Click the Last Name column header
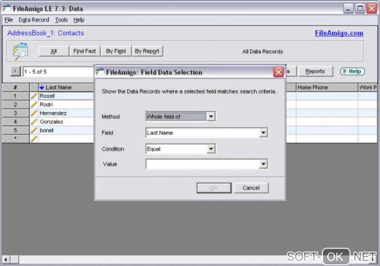This screenshot has width=380, height=266. tap(66, 87)
